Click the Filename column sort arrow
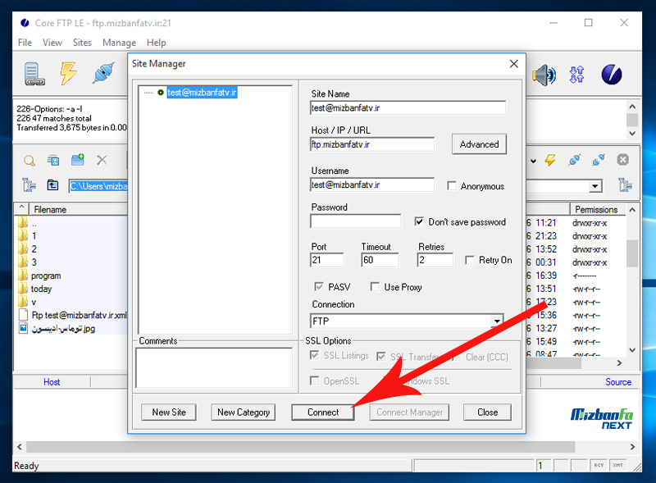 pyautogui.click(x=21, y=208)
